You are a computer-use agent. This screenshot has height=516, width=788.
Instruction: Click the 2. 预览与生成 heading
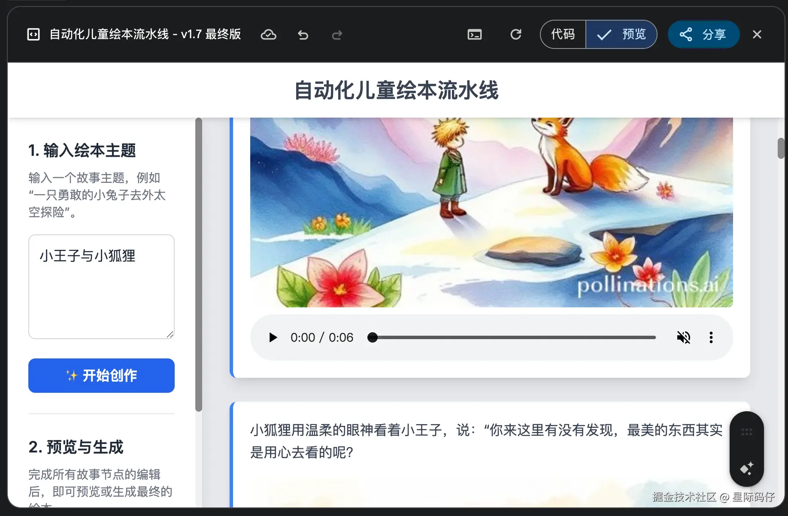point(76,447)
